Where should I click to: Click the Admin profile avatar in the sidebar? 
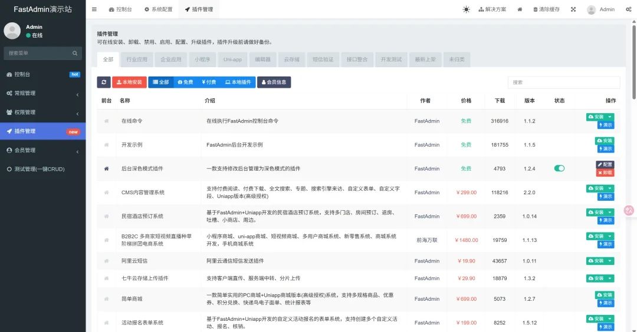click(x=12, y=31)
